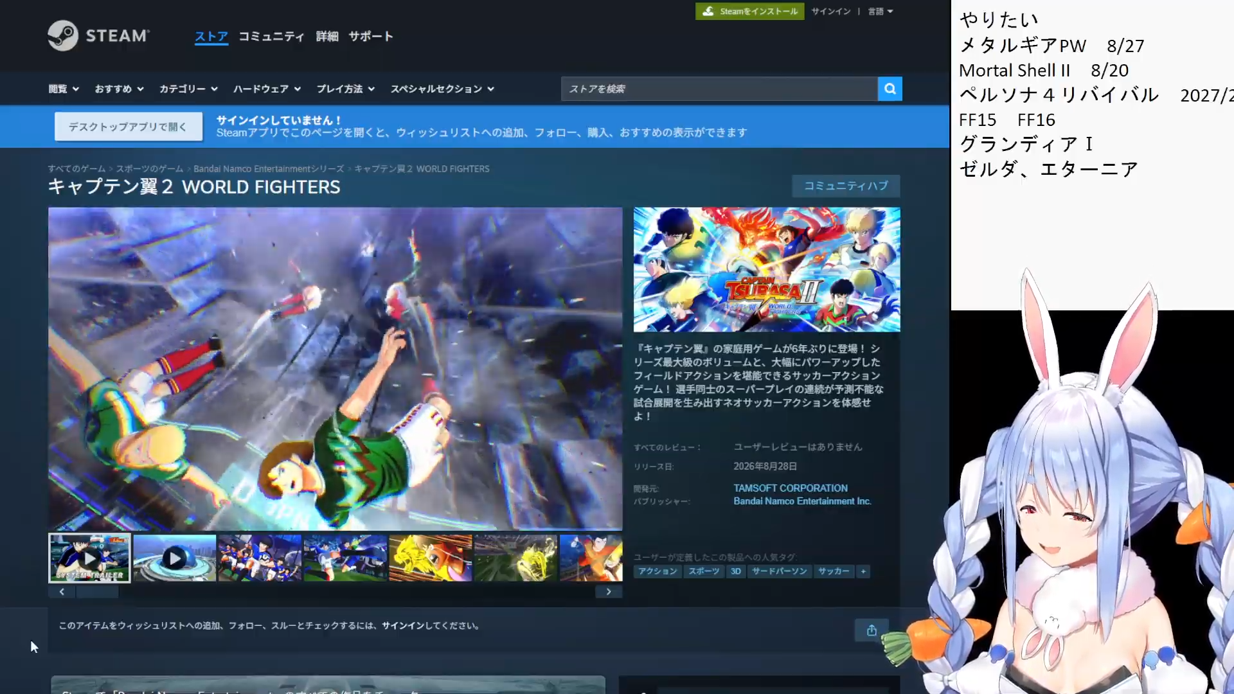
Task: Play the second trailer thumbnail
Action: click(175, 558)
